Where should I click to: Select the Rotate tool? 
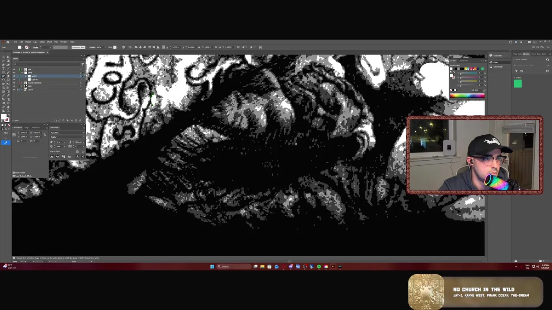pos(3,80)
